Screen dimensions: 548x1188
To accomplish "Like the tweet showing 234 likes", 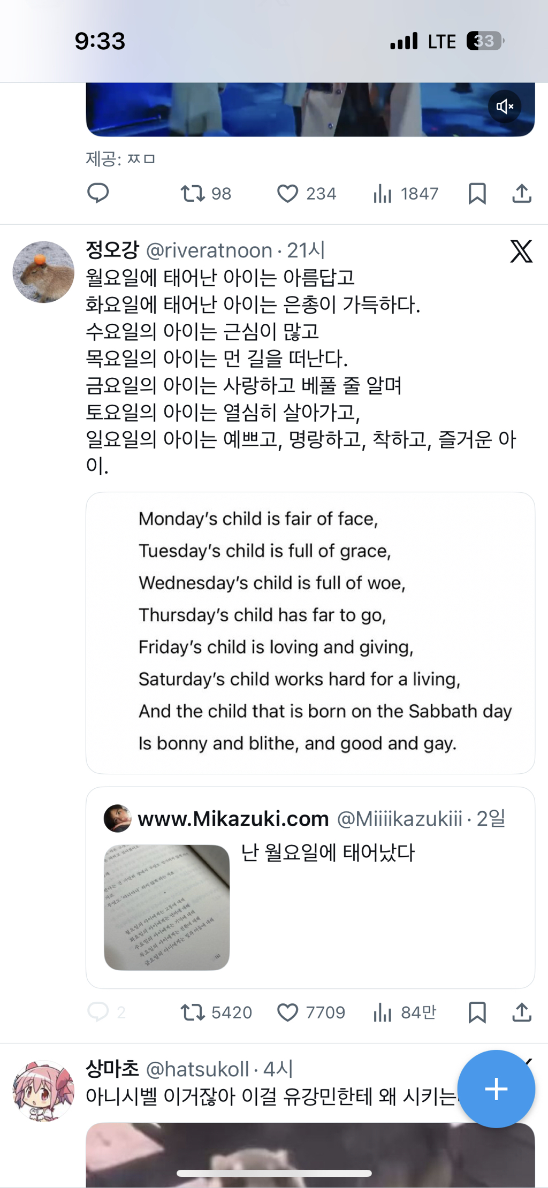I will pyautogui.click(x=287, y=193).
